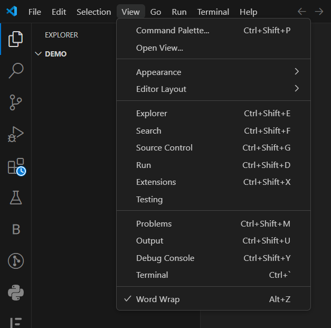This screenshot has width=331, height=328.
Task: Click the Go Back arrow button
Action: click(x=301, y=11)
